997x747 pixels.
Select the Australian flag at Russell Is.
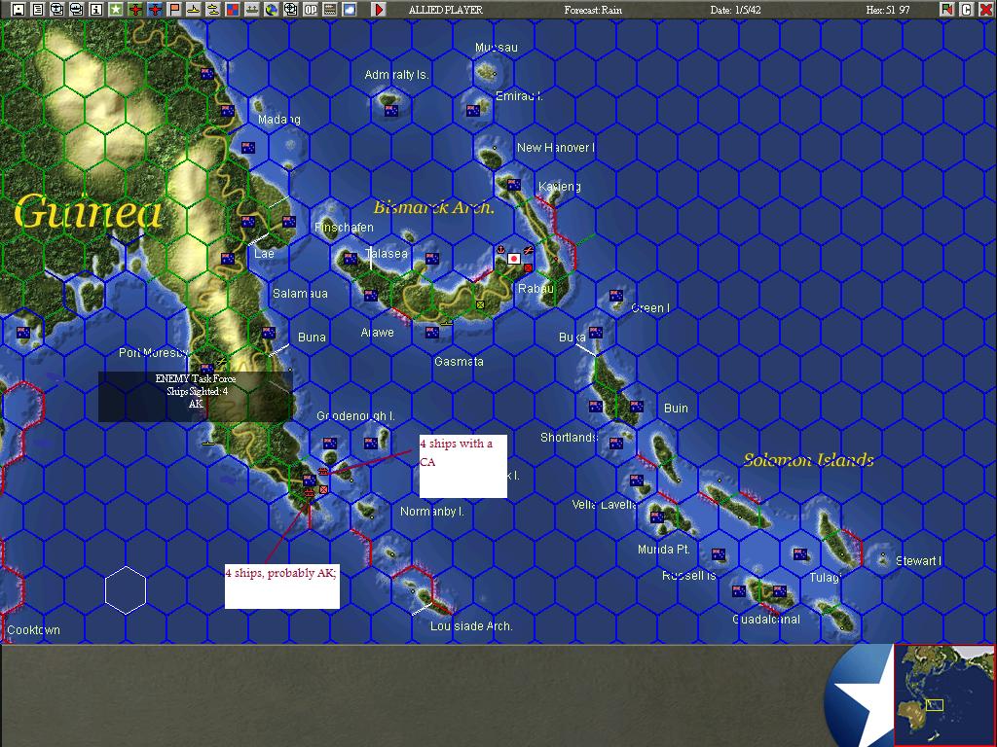pos(719,553)
